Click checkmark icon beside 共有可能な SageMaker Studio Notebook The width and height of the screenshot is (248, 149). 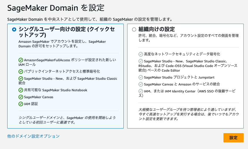tap(21, 90)
